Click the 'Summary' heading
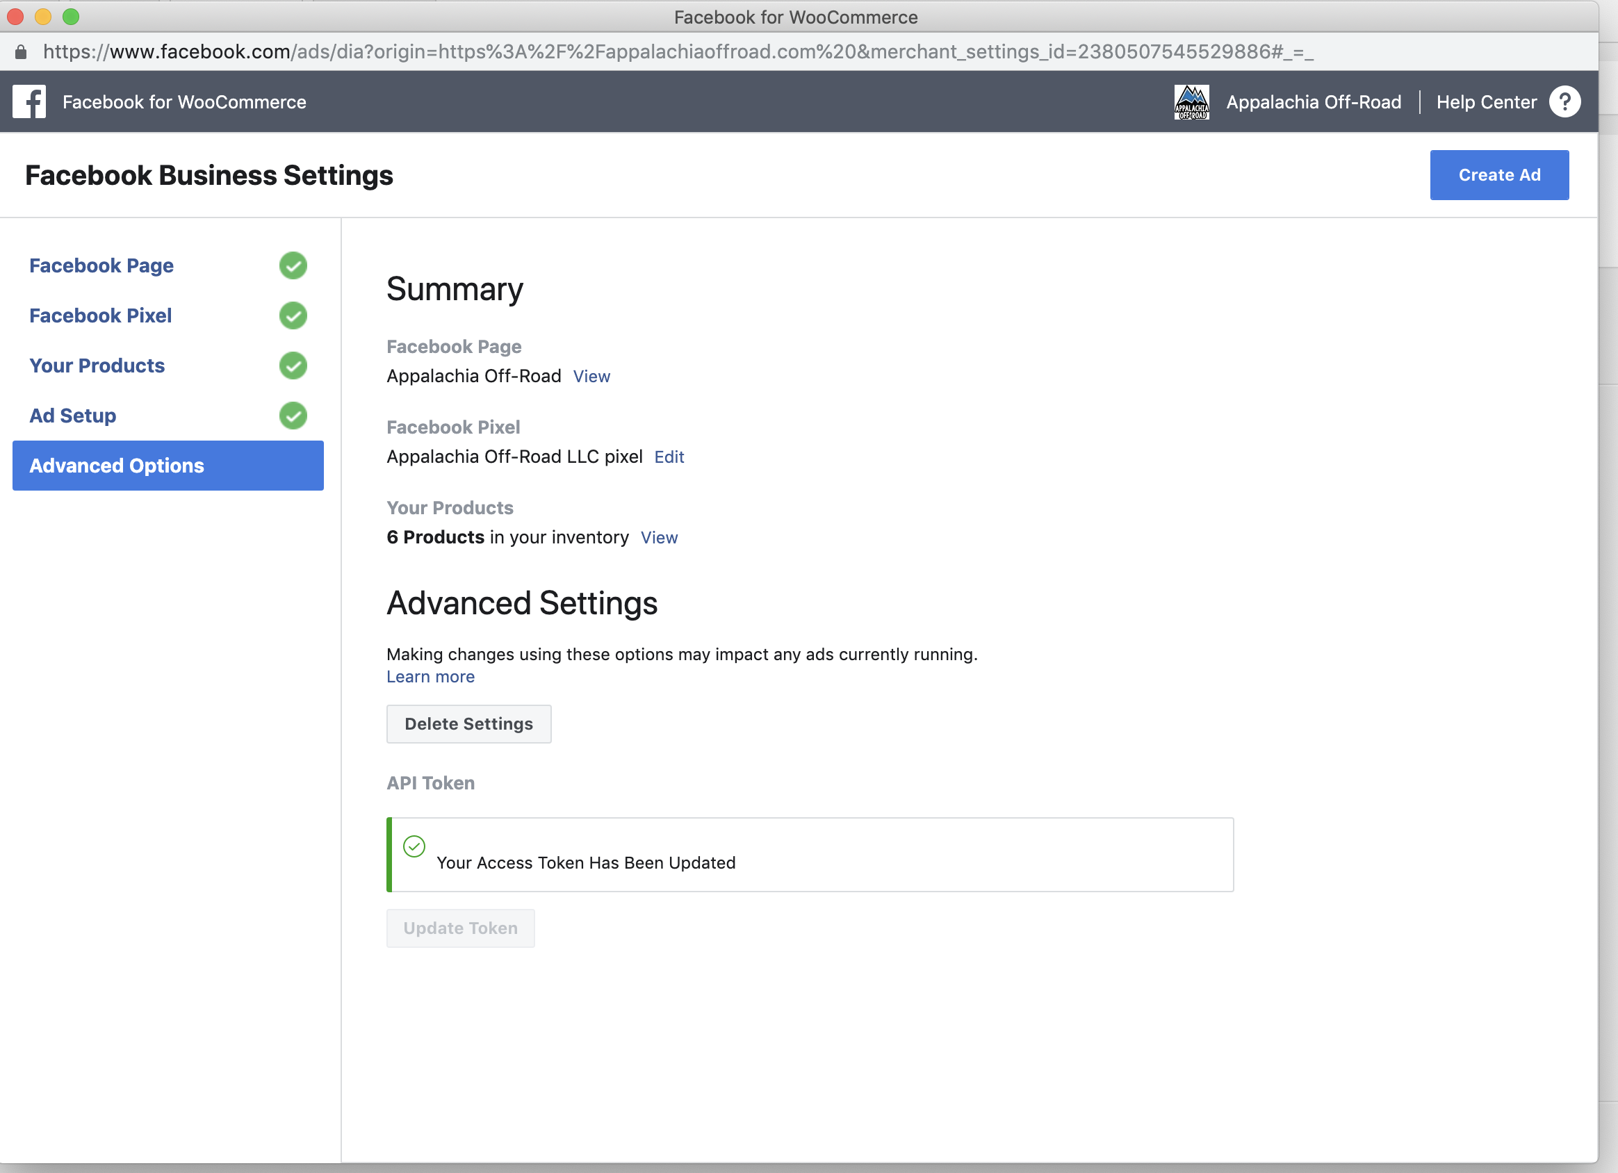 [x=455, y=289]
